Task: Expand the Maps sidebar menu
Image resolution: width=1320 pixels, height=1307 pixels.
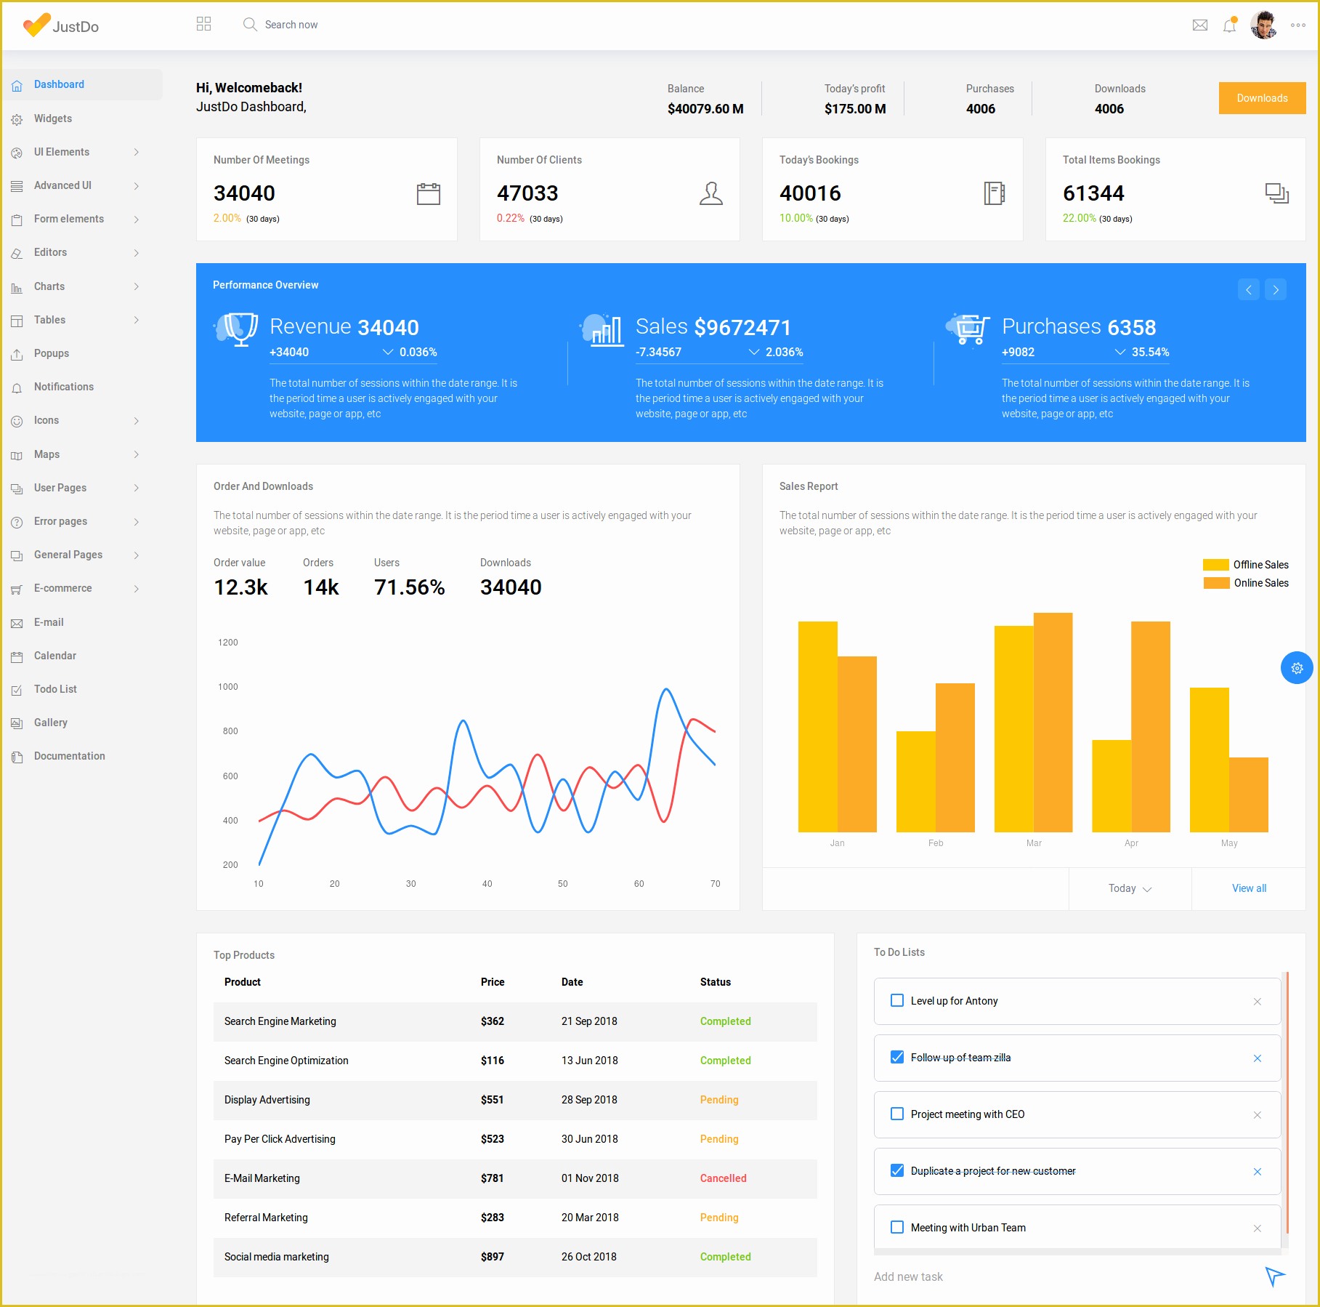Action: [81, 454]
